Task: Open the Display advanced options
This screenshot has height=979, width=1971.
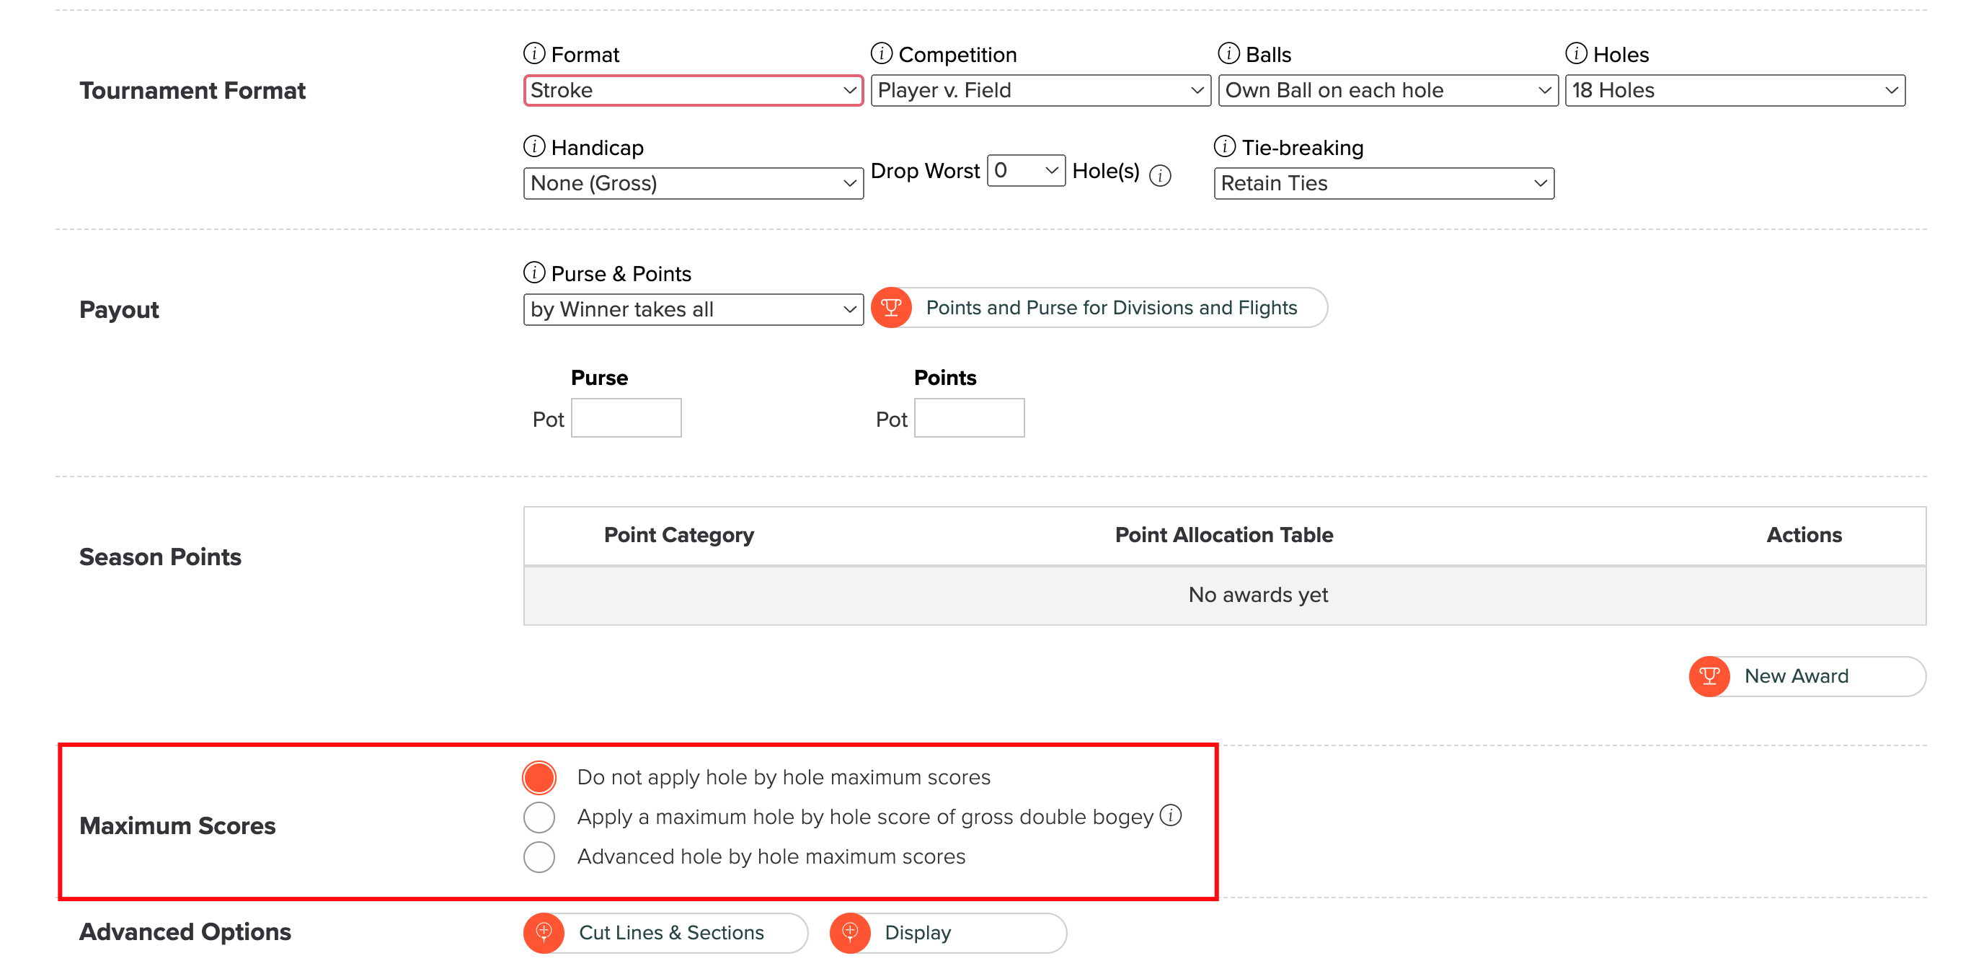Action: pyautogui.click(x=948, y=932)
